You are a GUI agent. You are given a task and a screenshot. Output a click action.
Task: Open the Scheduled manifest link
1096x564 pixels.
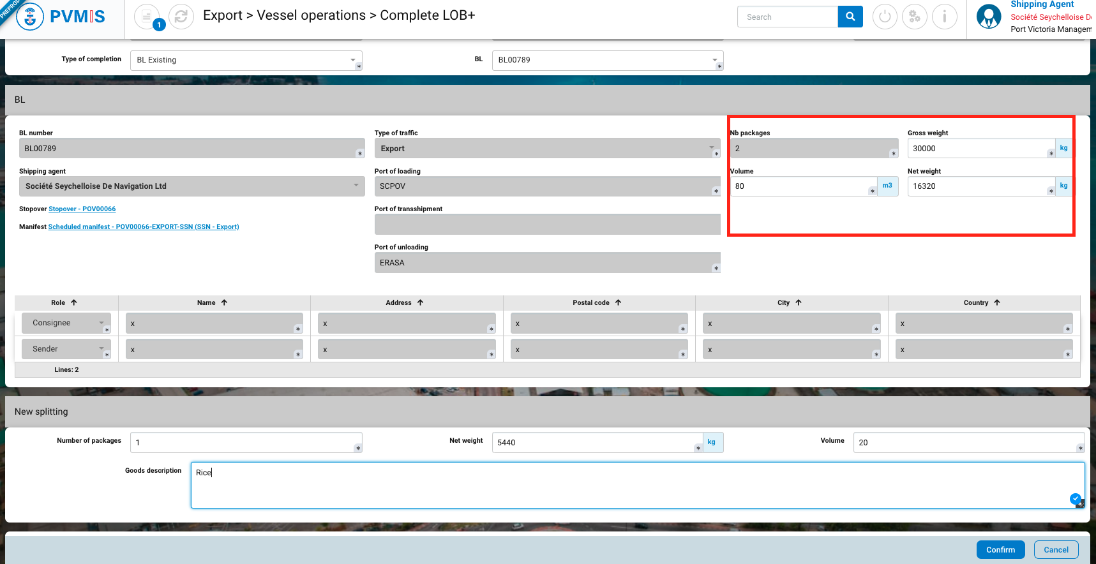tap(144, 227)
